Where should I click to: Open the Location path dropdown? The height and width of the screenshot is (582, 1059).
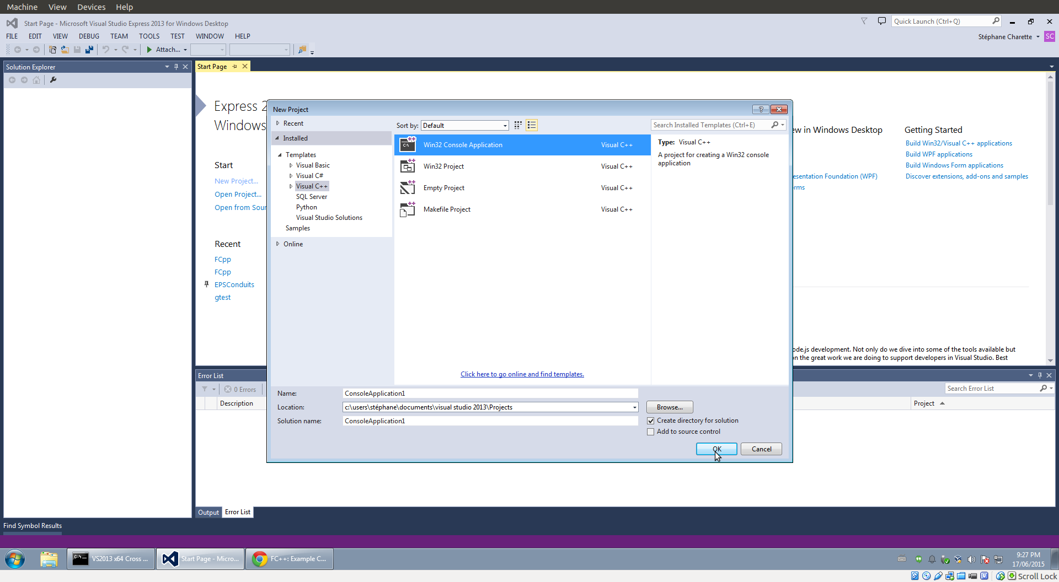point(634,407)
